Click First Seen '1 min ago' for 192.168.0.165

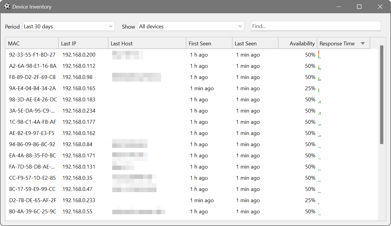point(202,88)
